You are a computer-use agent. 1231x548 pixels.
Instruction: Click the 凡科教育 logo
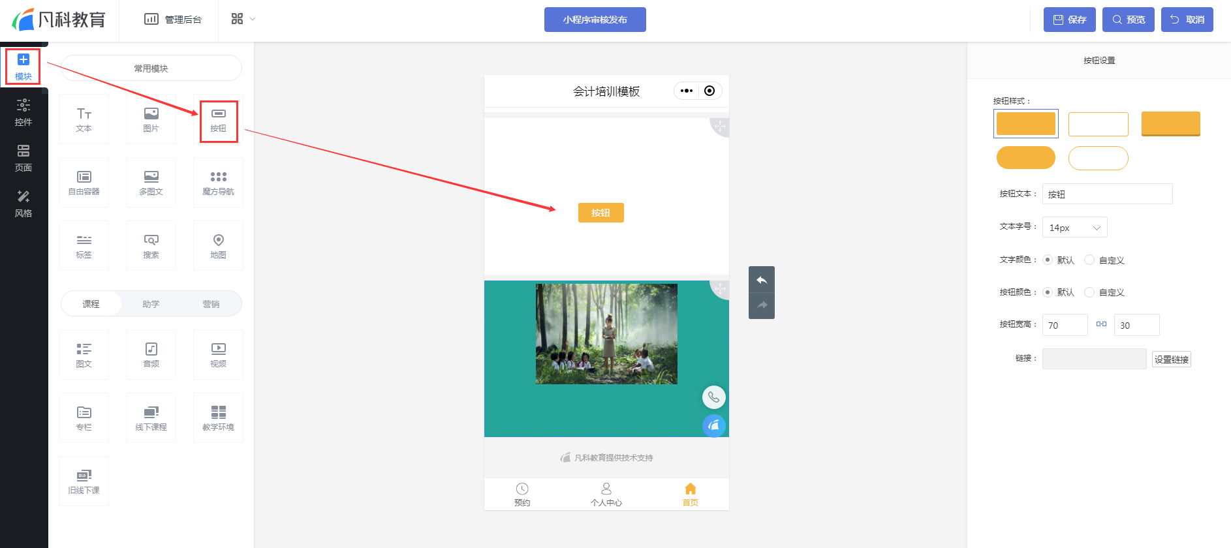59,20
